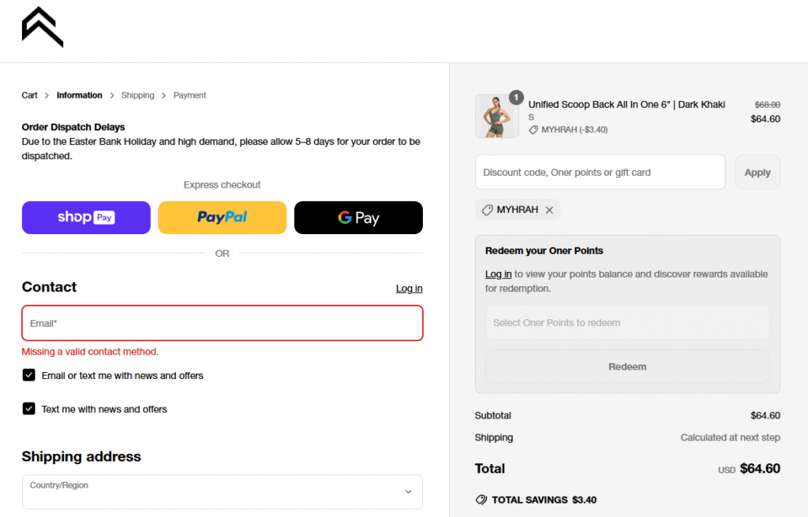Focus the Email input field
The height and width of the screenshot is (517, 808).
(x=223, y=323)
